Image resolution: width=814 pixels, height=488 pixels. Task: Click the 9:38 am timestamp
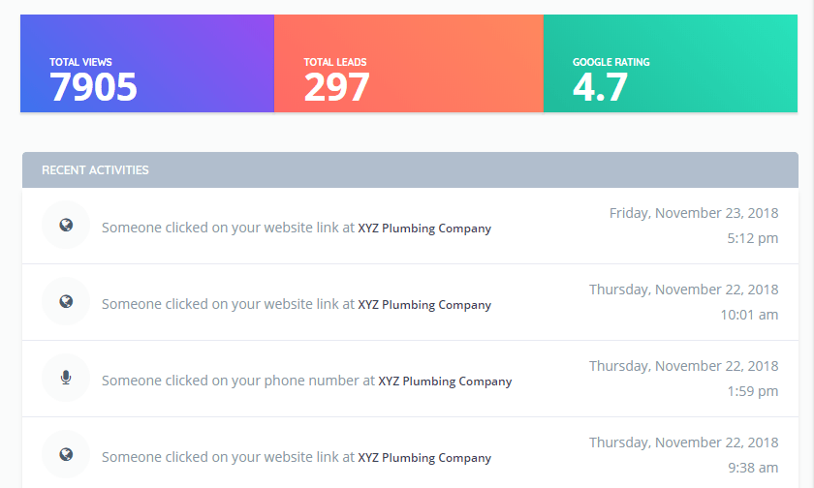(753, 468)
